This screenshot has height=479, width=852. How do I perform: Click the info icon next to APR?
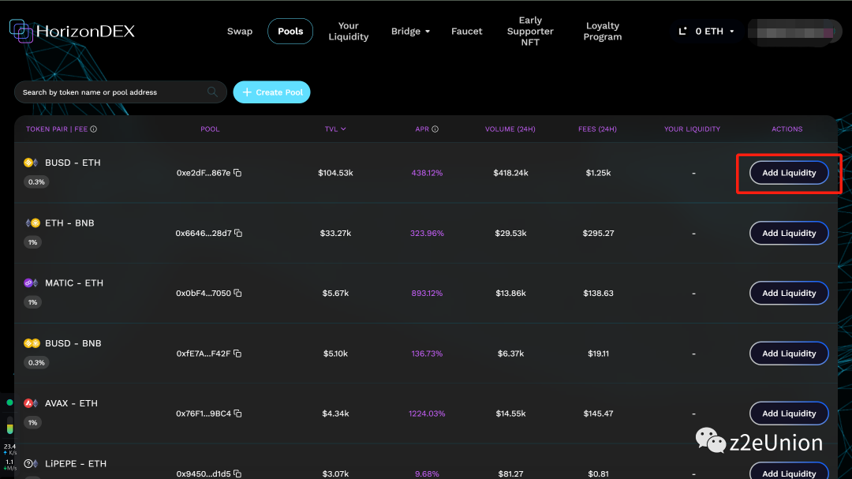435,129
